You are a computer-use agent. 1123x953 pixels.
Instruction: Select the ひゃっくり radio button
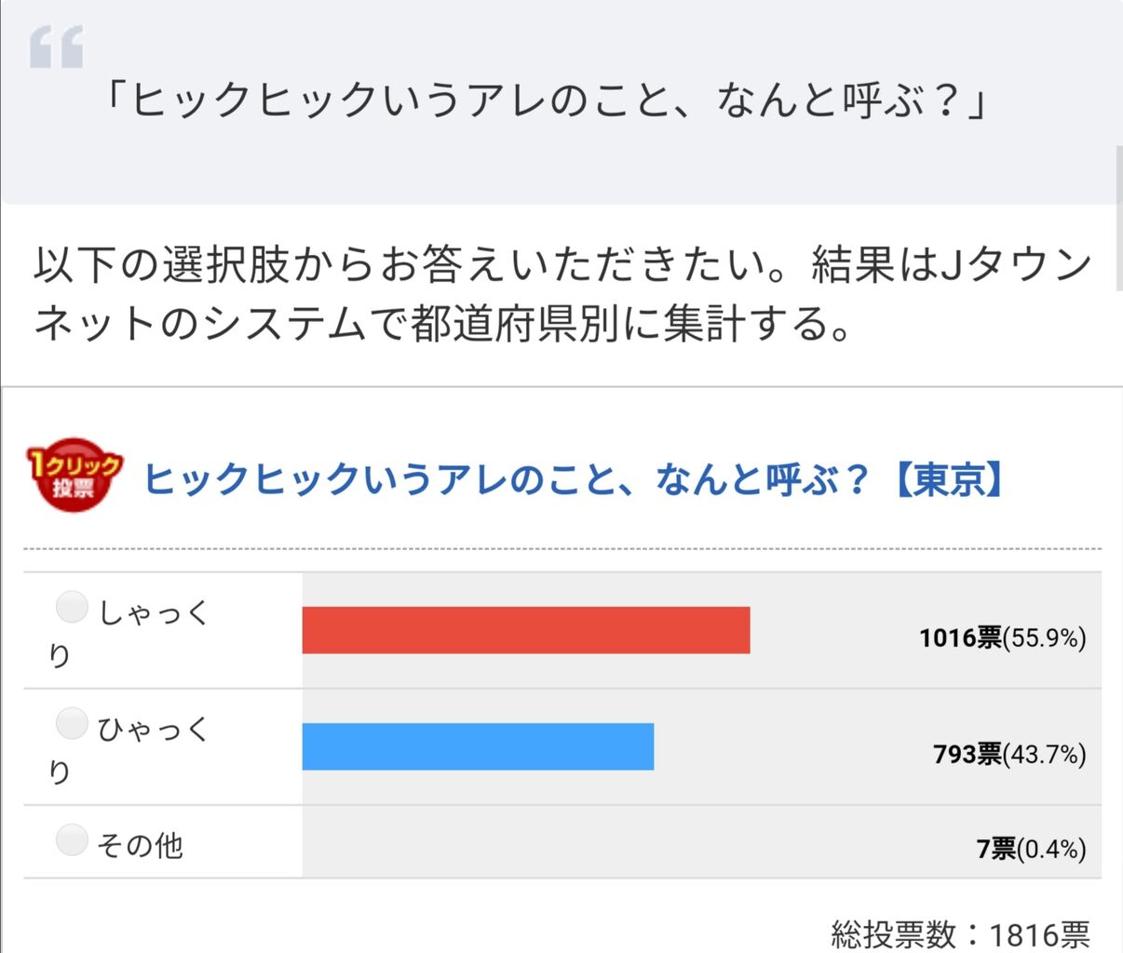pyautogui.click(x=72, y=723)
